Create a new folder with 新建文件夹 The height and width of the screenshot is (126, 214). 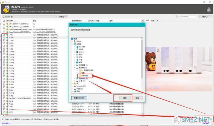(x=79, y=98)
